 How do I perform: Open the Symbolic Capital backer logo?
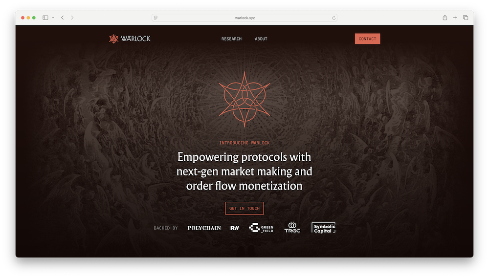[323, 228]
